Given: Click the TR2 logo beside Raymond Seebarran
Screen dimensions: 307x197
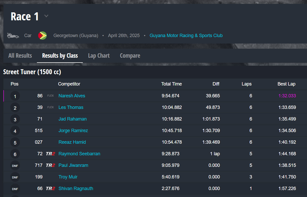Looking at the screenshot, I should click(x=50, y=154).
